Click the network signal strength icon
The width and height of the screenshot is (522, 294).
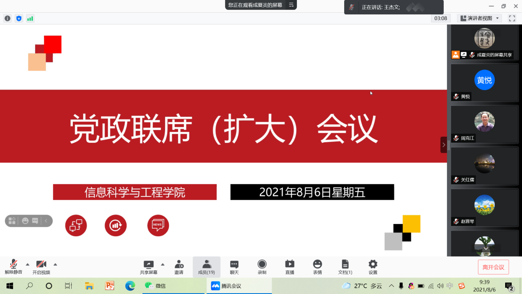pyautogui.click(x=30, y=19)
